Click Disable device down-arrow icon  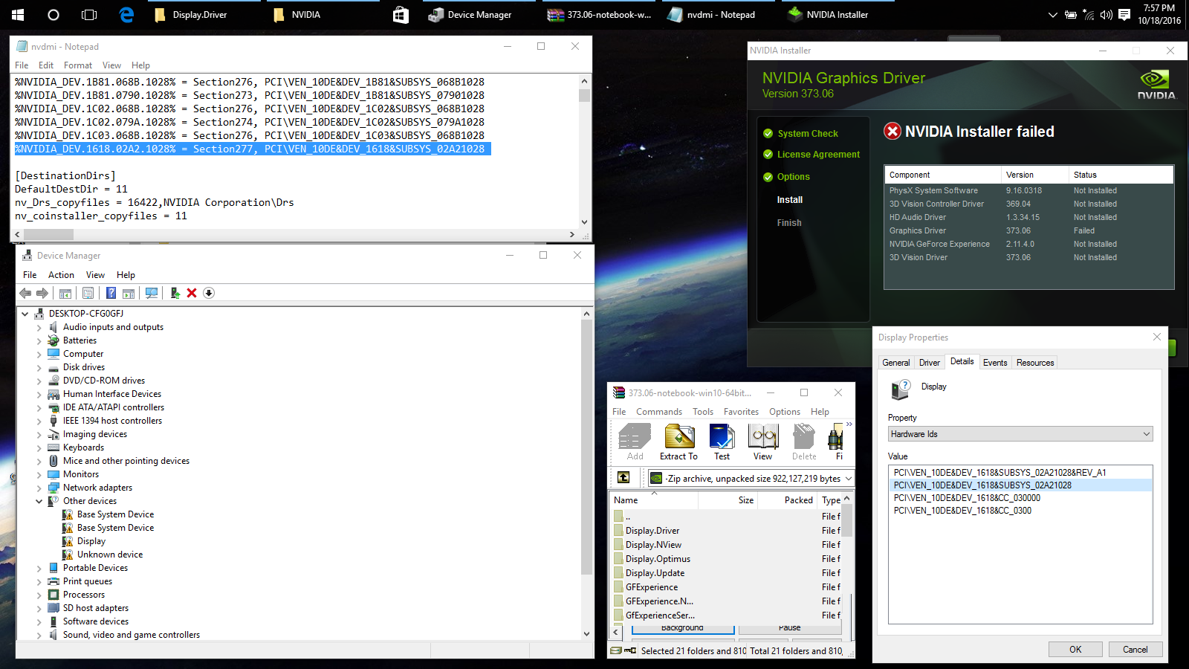[209, 293]
